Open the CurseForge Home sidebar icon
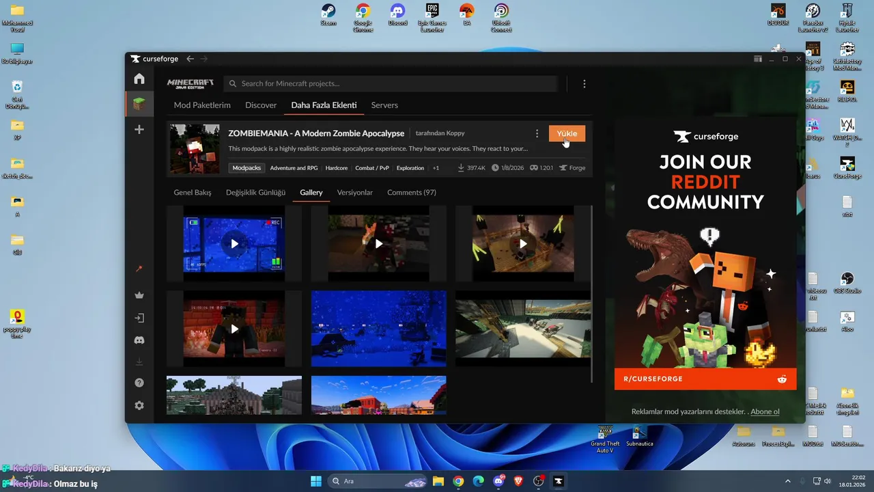This screenshot has height=492, width=874. click(139, 79)
